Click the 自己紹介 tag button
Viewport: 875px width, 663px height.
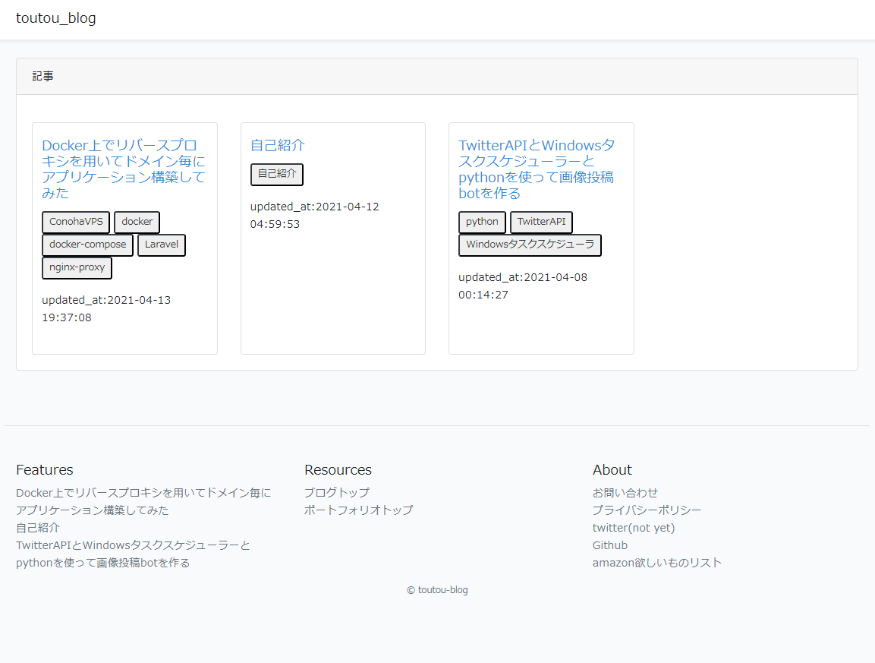pyautogui.click(x=276, y=174)
